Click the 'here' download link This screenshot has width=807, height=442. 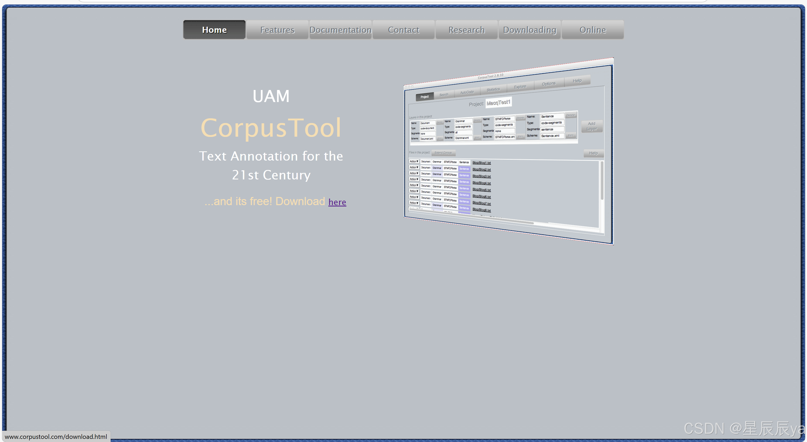pyautogui.click(x=337, y=202)
